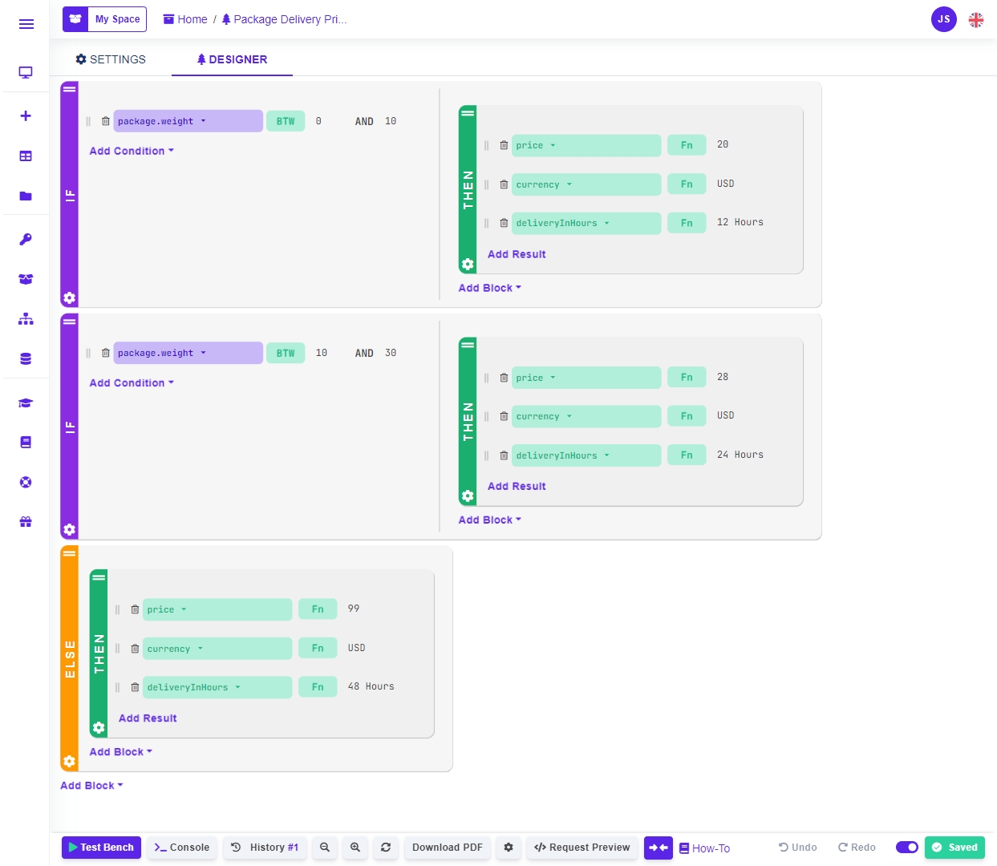This screenshot has height=866, width=997.
Task: Open the bottom-most Add Block dropdown
Action: point(91,786)
